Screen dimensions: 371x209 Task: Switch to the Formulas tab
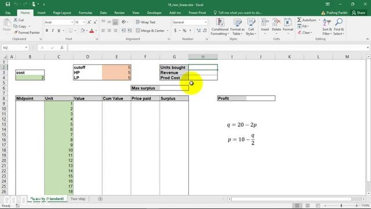click(85, 13)
